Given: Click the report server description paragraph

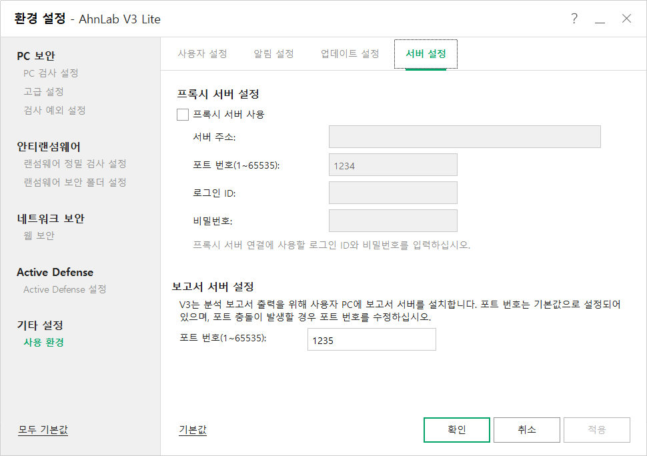Looking at the screenshot, I should 400,311.
